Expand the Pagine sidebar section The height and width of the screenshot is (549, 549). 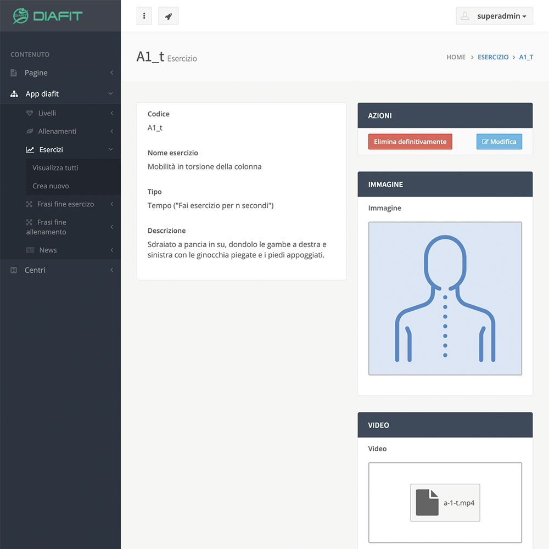[60, 73]
